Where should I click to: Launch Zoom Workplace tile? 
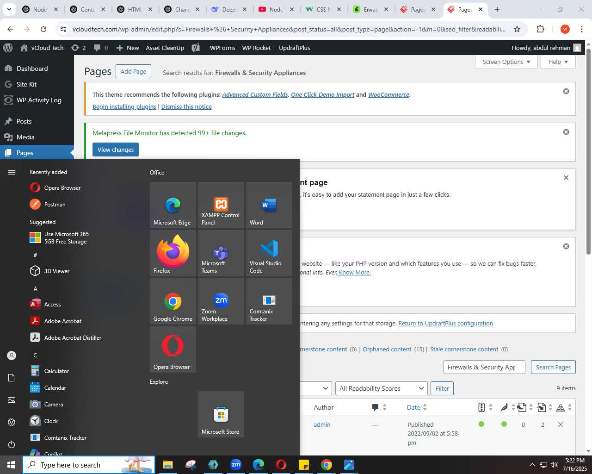[x=221, y=301]
